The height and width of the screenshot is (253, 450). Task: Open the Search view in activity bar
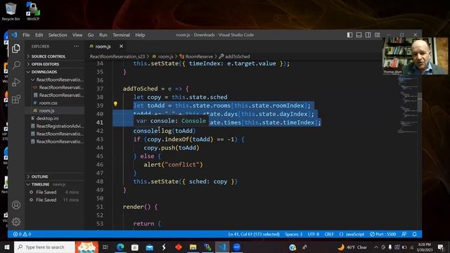tap(16, 65)
